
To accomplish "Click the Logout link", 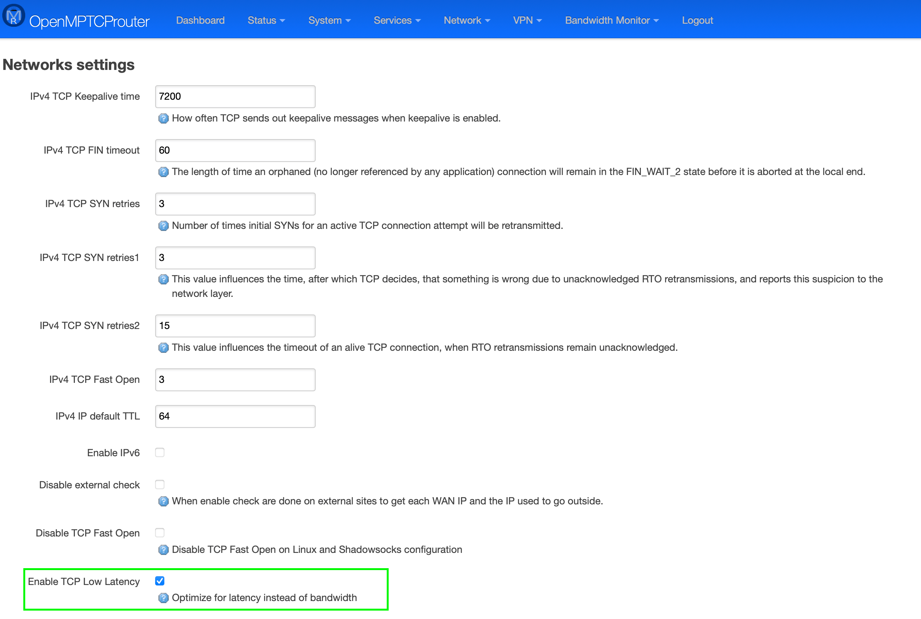I will click(697, 21).
